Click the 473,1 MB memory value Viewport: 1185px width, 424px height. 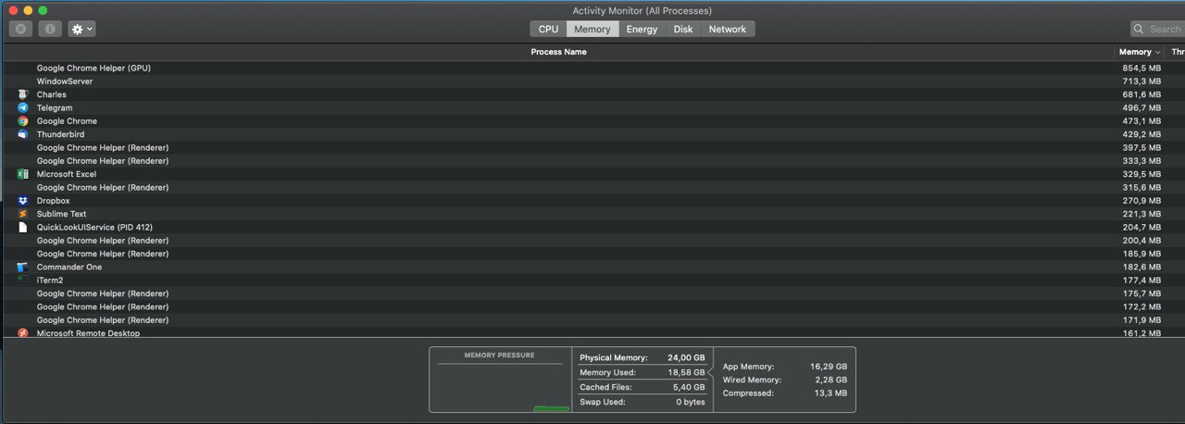coord(1141,121)
